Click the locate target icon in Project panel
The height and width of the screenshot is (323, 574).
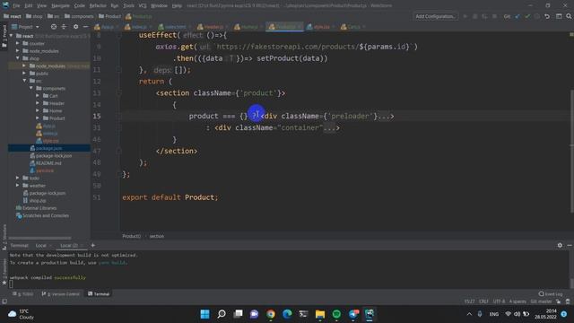54,27
